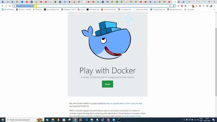217x122 pixels.
Task: Open the Chrome profile avatar
Action: tap(211, 6)
